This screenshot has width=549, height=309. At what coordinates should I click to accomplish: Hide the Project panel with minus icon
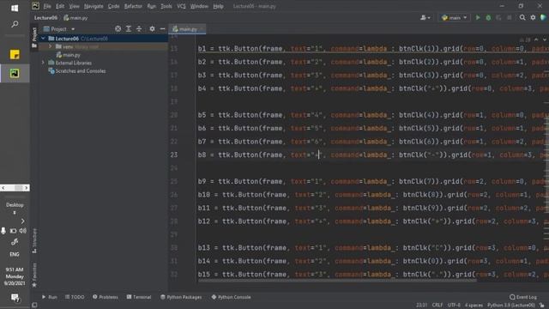tap(162, 29)
